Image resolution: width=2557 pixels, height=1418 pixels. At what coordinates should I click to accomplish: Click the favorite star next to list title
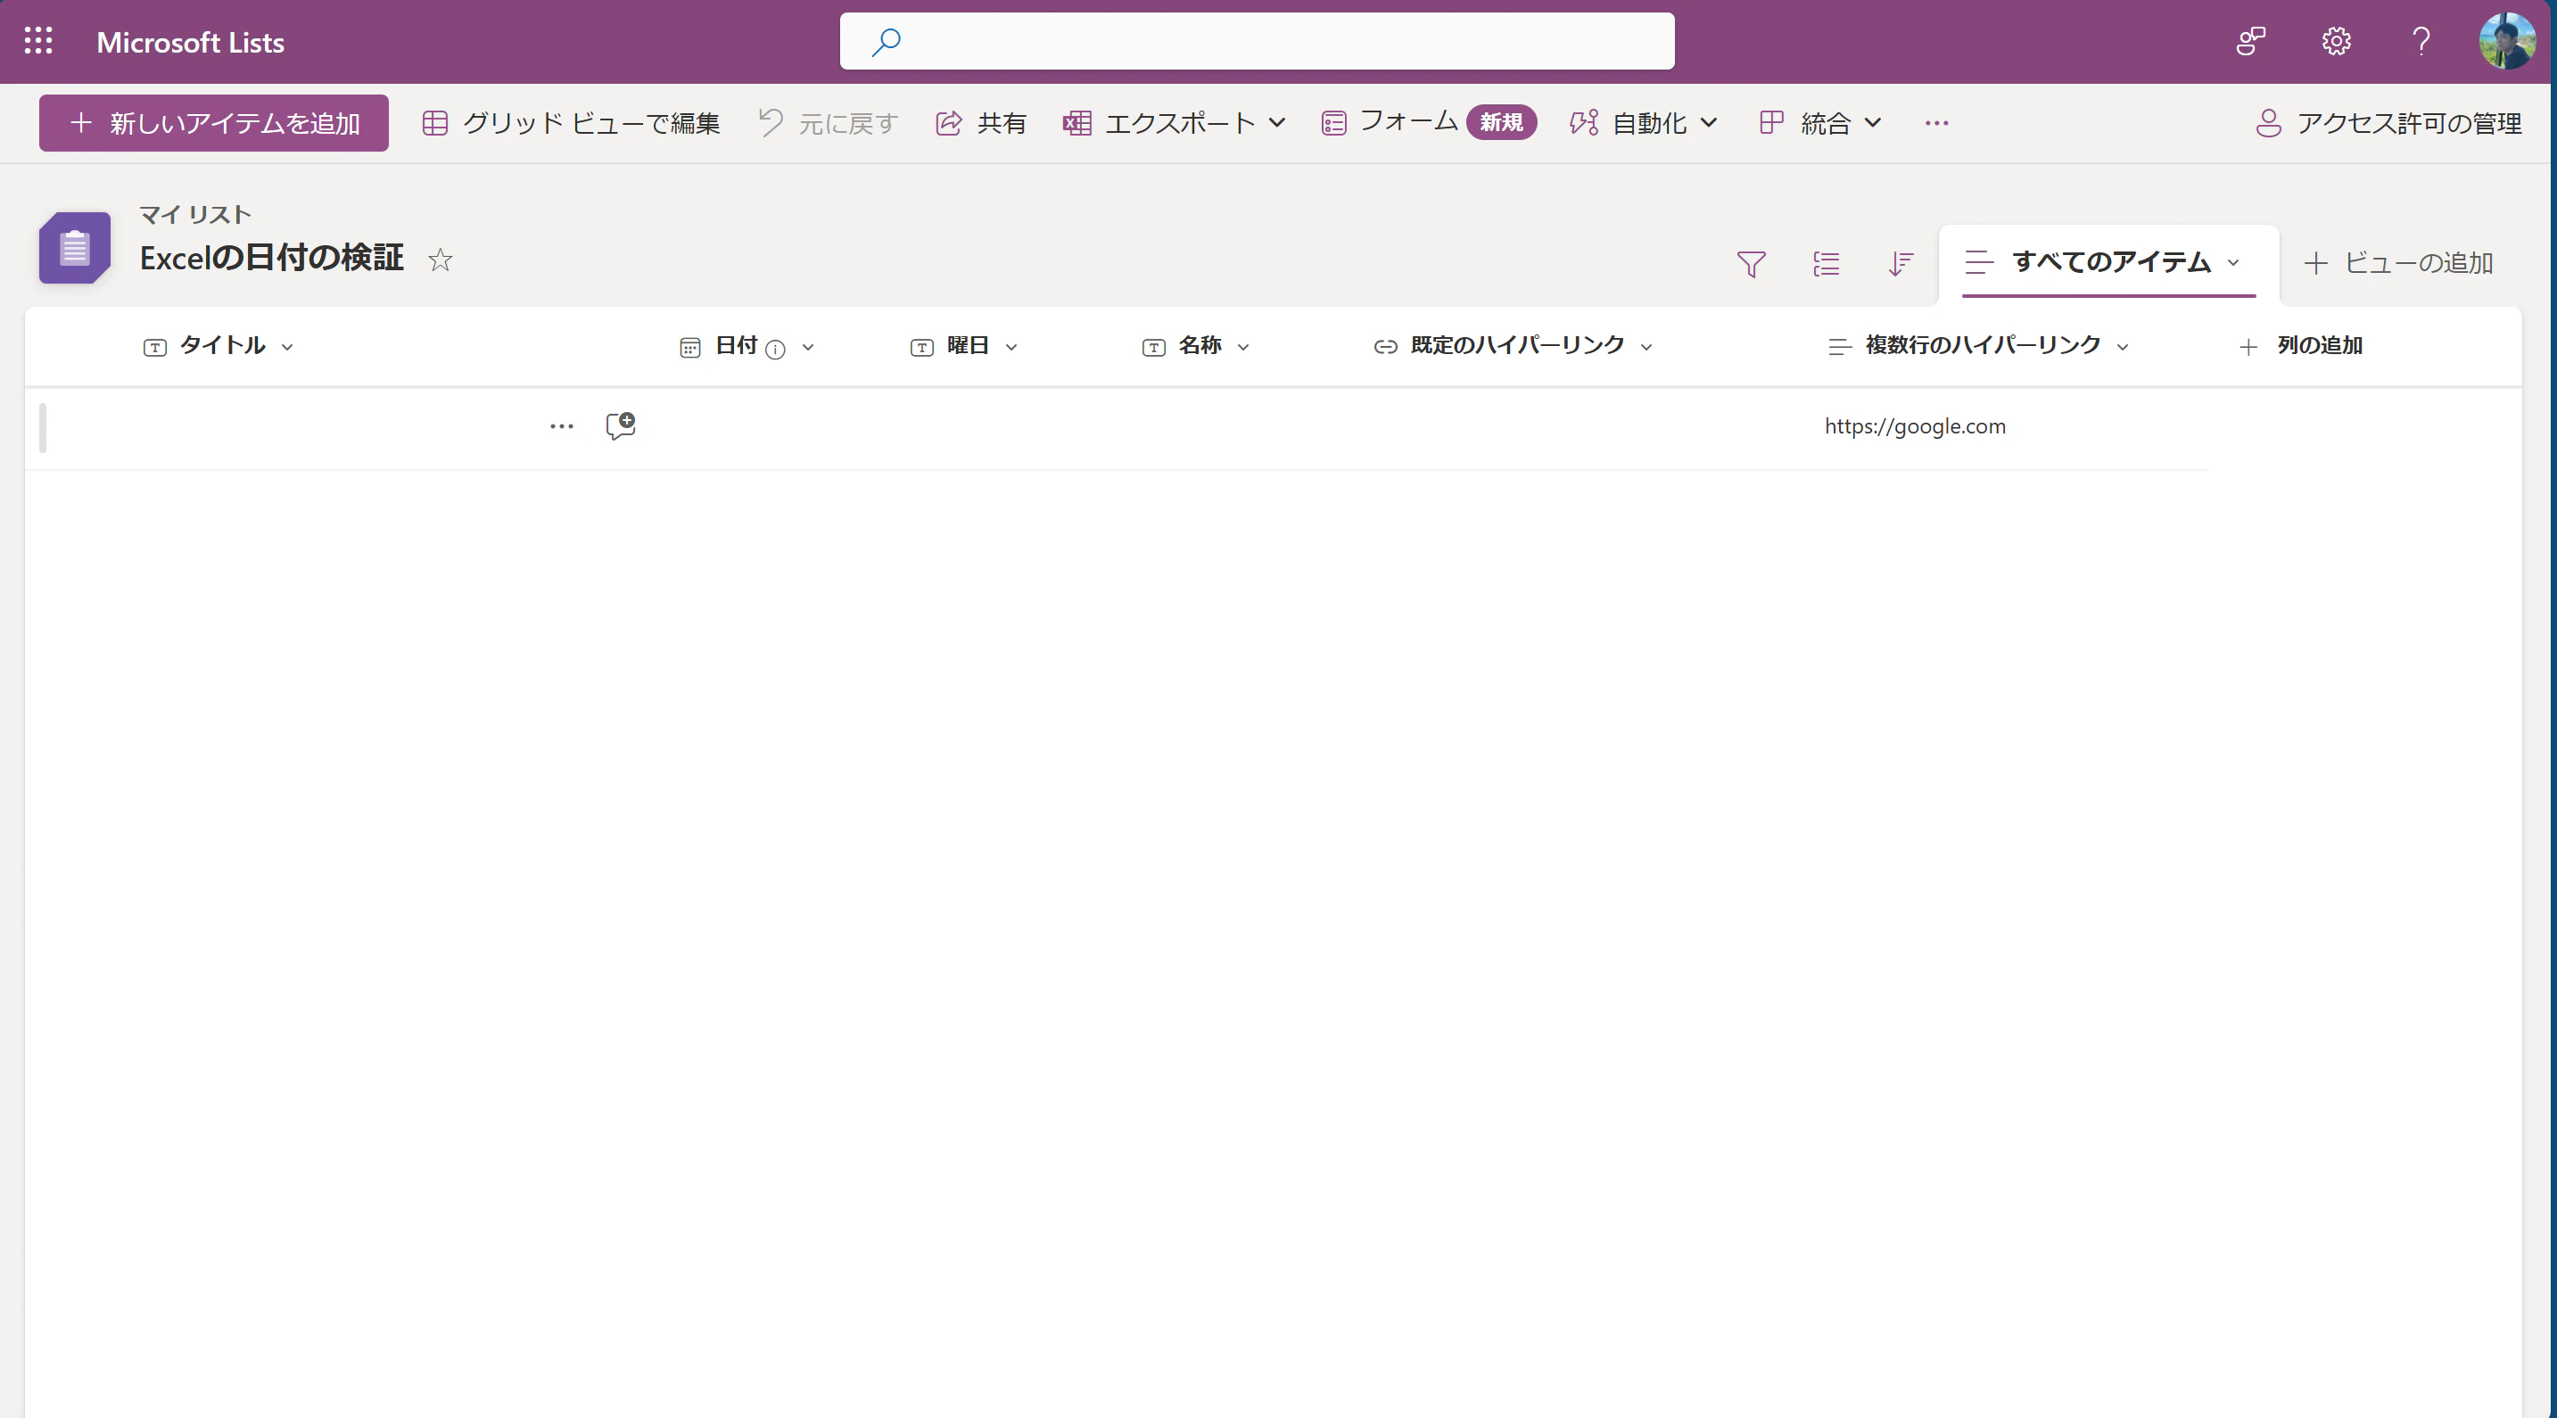point(440,260)
